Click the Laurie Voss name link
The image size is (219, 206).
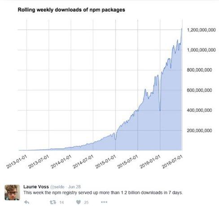click(x=36, y=187)
